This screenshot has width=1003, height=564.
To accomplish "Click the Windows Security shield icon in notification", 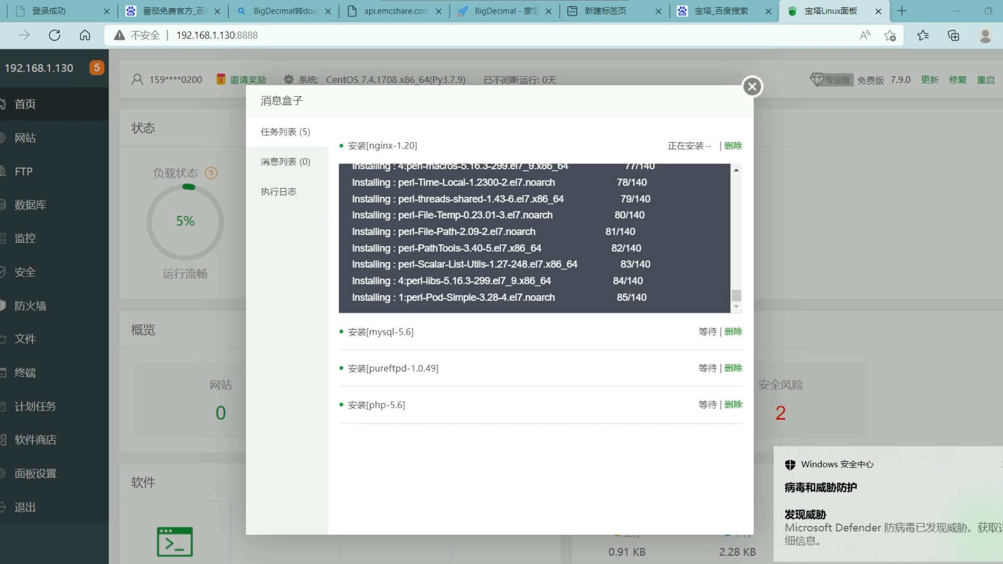I will (790, 464).
